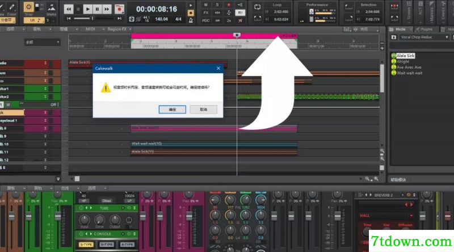
Task: Click the Gloss button in EQ module
Action: (107, 201)
